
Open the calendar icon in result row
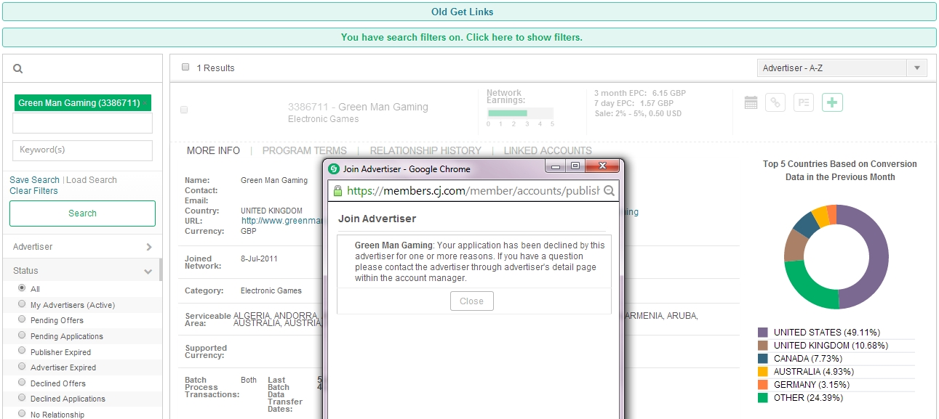coord(751,103)
